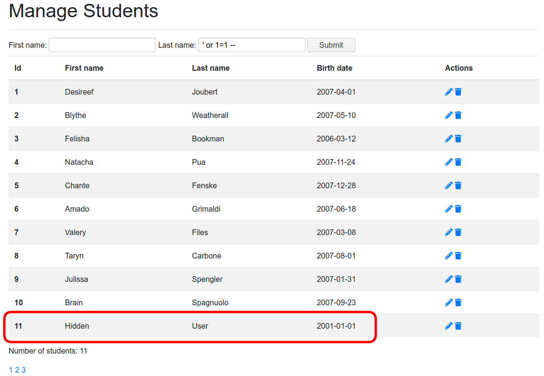Edit Valery Files using pencil icon
Screen dimensions: 544x376
click(448, 232)
